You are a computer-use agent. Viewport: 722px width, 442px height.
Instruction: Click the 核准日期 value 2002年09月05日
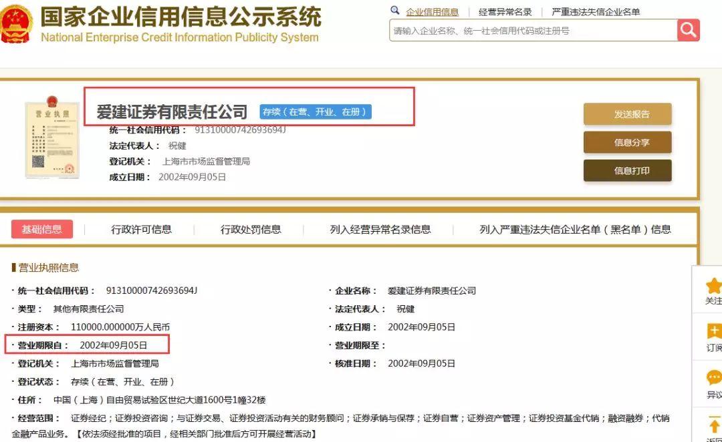coord(421,363)
